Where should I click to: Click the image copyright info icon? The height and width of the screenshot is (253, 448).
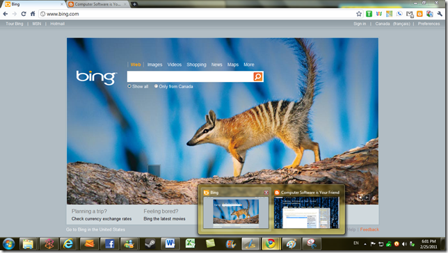(374, 197)
